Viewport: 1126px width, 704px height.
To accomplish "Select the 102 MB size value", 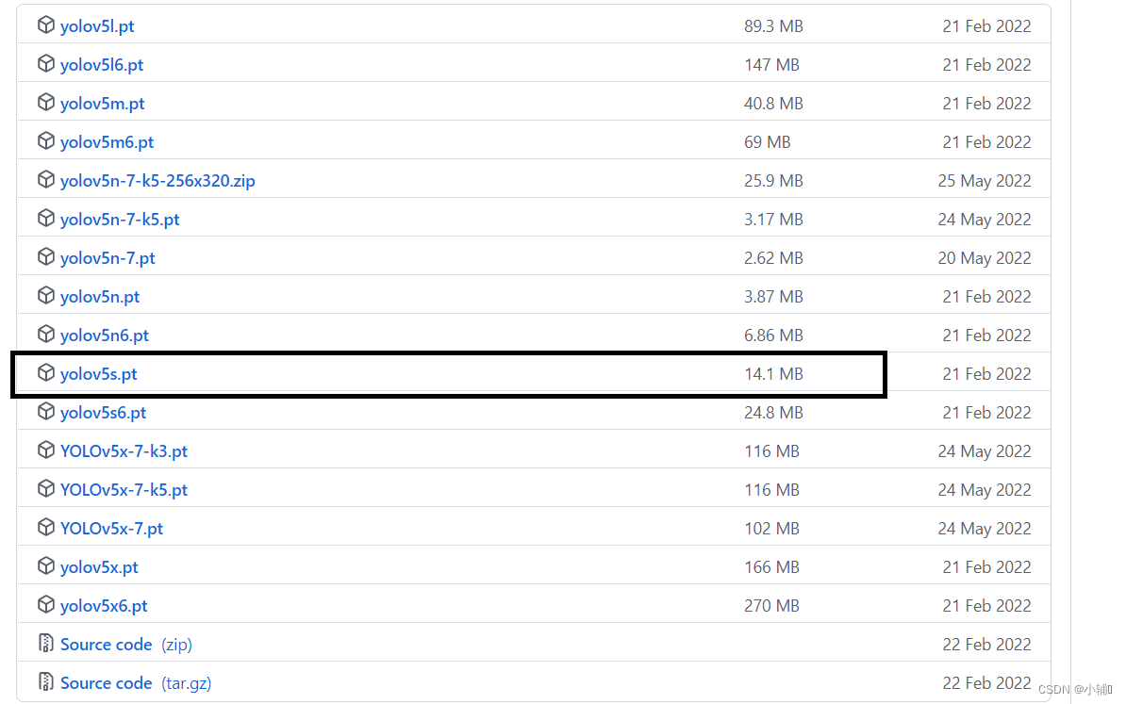I will 771,529.
